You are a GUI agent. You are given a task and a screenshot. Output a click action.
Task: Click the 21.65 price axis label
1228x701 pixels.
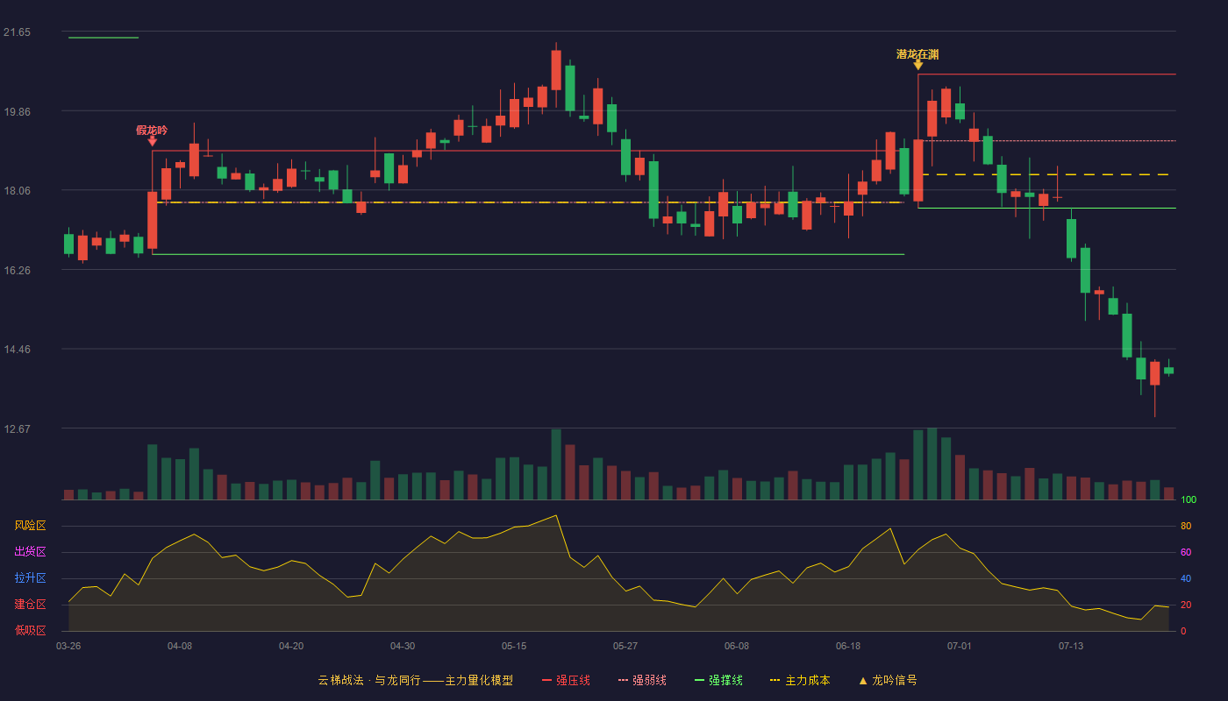point(17,32)
